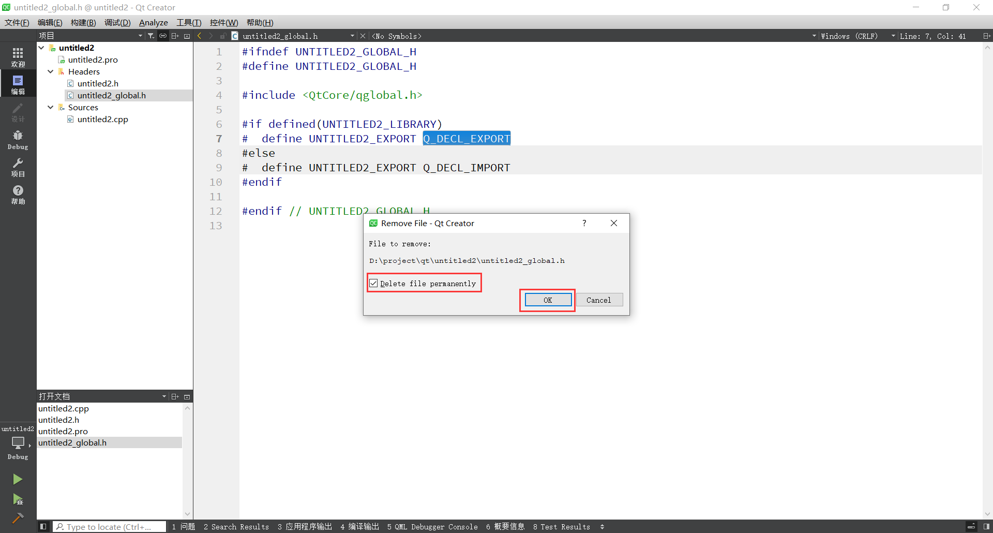Open untitled2.h from open documents list
Image resolution: width=993 pixels, height=533 pixels.
coord(59,420)
